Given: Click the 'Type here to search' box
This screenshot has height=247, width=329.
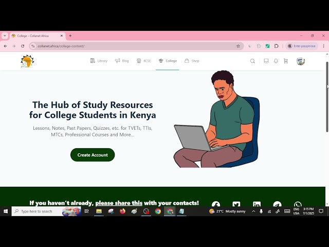Looking at the screenshot, I should pos(46,211).
